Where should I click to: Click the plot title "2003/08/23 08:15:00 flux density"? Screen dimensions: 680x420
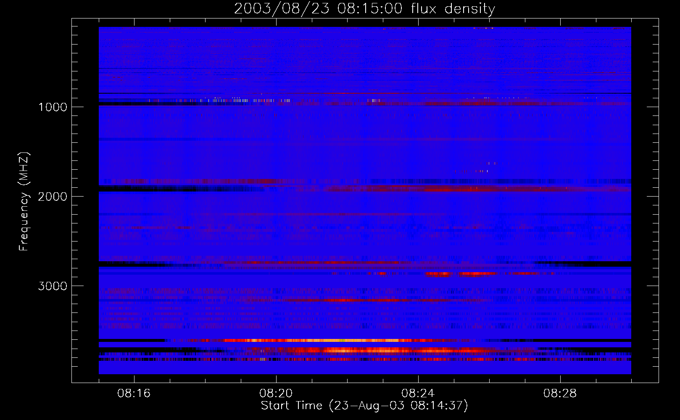(364, 8)
